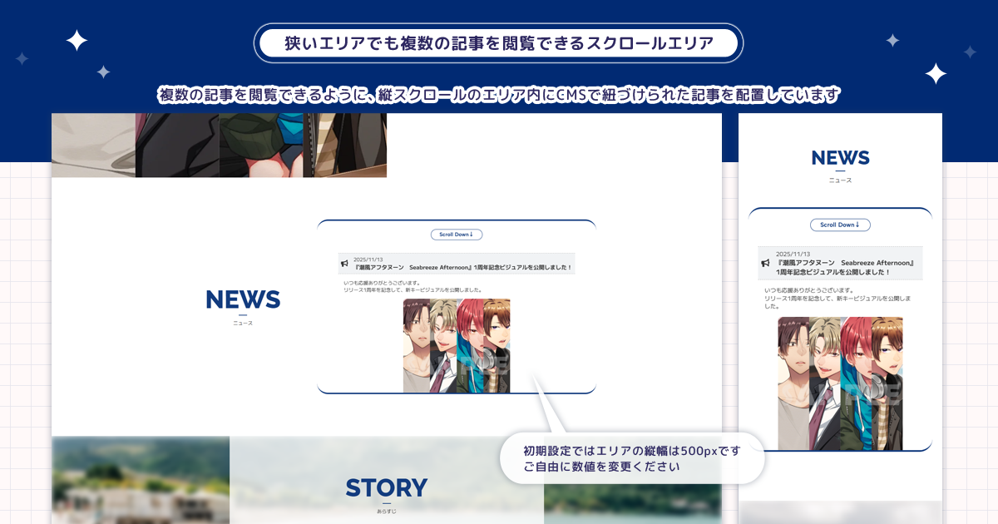Click the STORY section heading at the bottom

pos(388,488)
